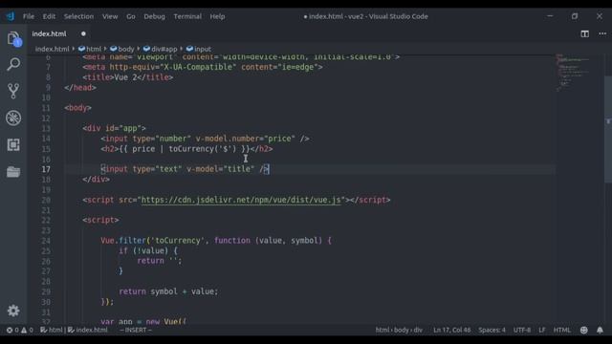Open the editor More Actions ellipsis
This screenshot has width=612, height=344.
[x=602, y=34]
